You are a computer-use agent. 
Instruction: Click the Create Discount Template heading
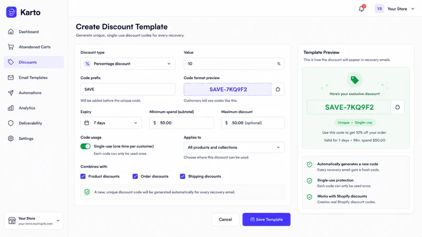[122, 27]
